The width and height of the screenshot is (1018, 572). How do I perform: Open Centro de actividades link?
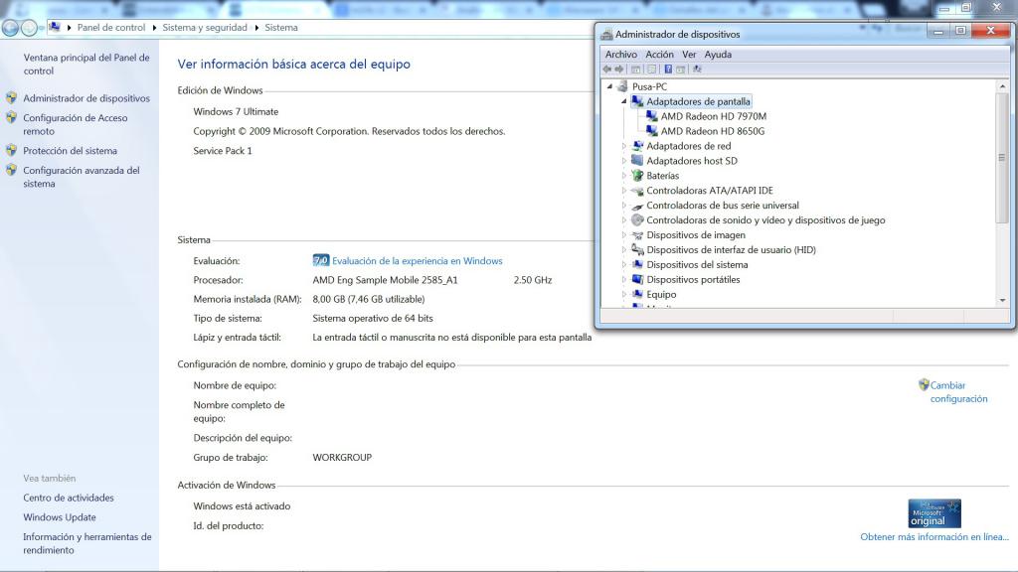(69, 499)
